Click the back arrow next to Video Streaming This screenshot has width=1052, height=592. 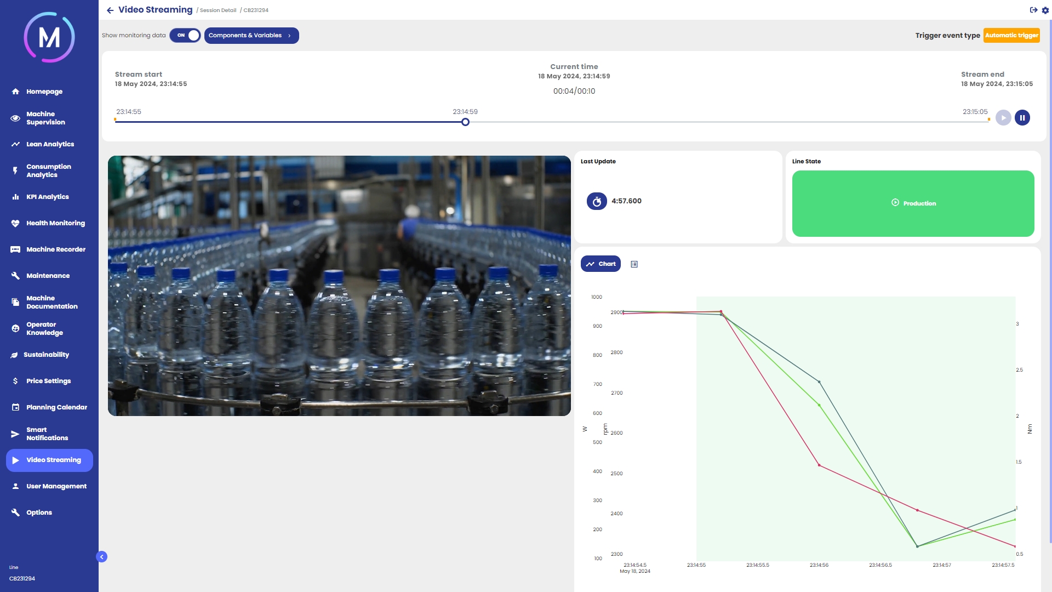(x=110, y=10)
